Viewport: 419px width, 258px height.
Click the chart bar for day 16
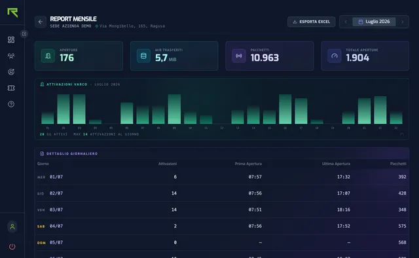(285, 109)
